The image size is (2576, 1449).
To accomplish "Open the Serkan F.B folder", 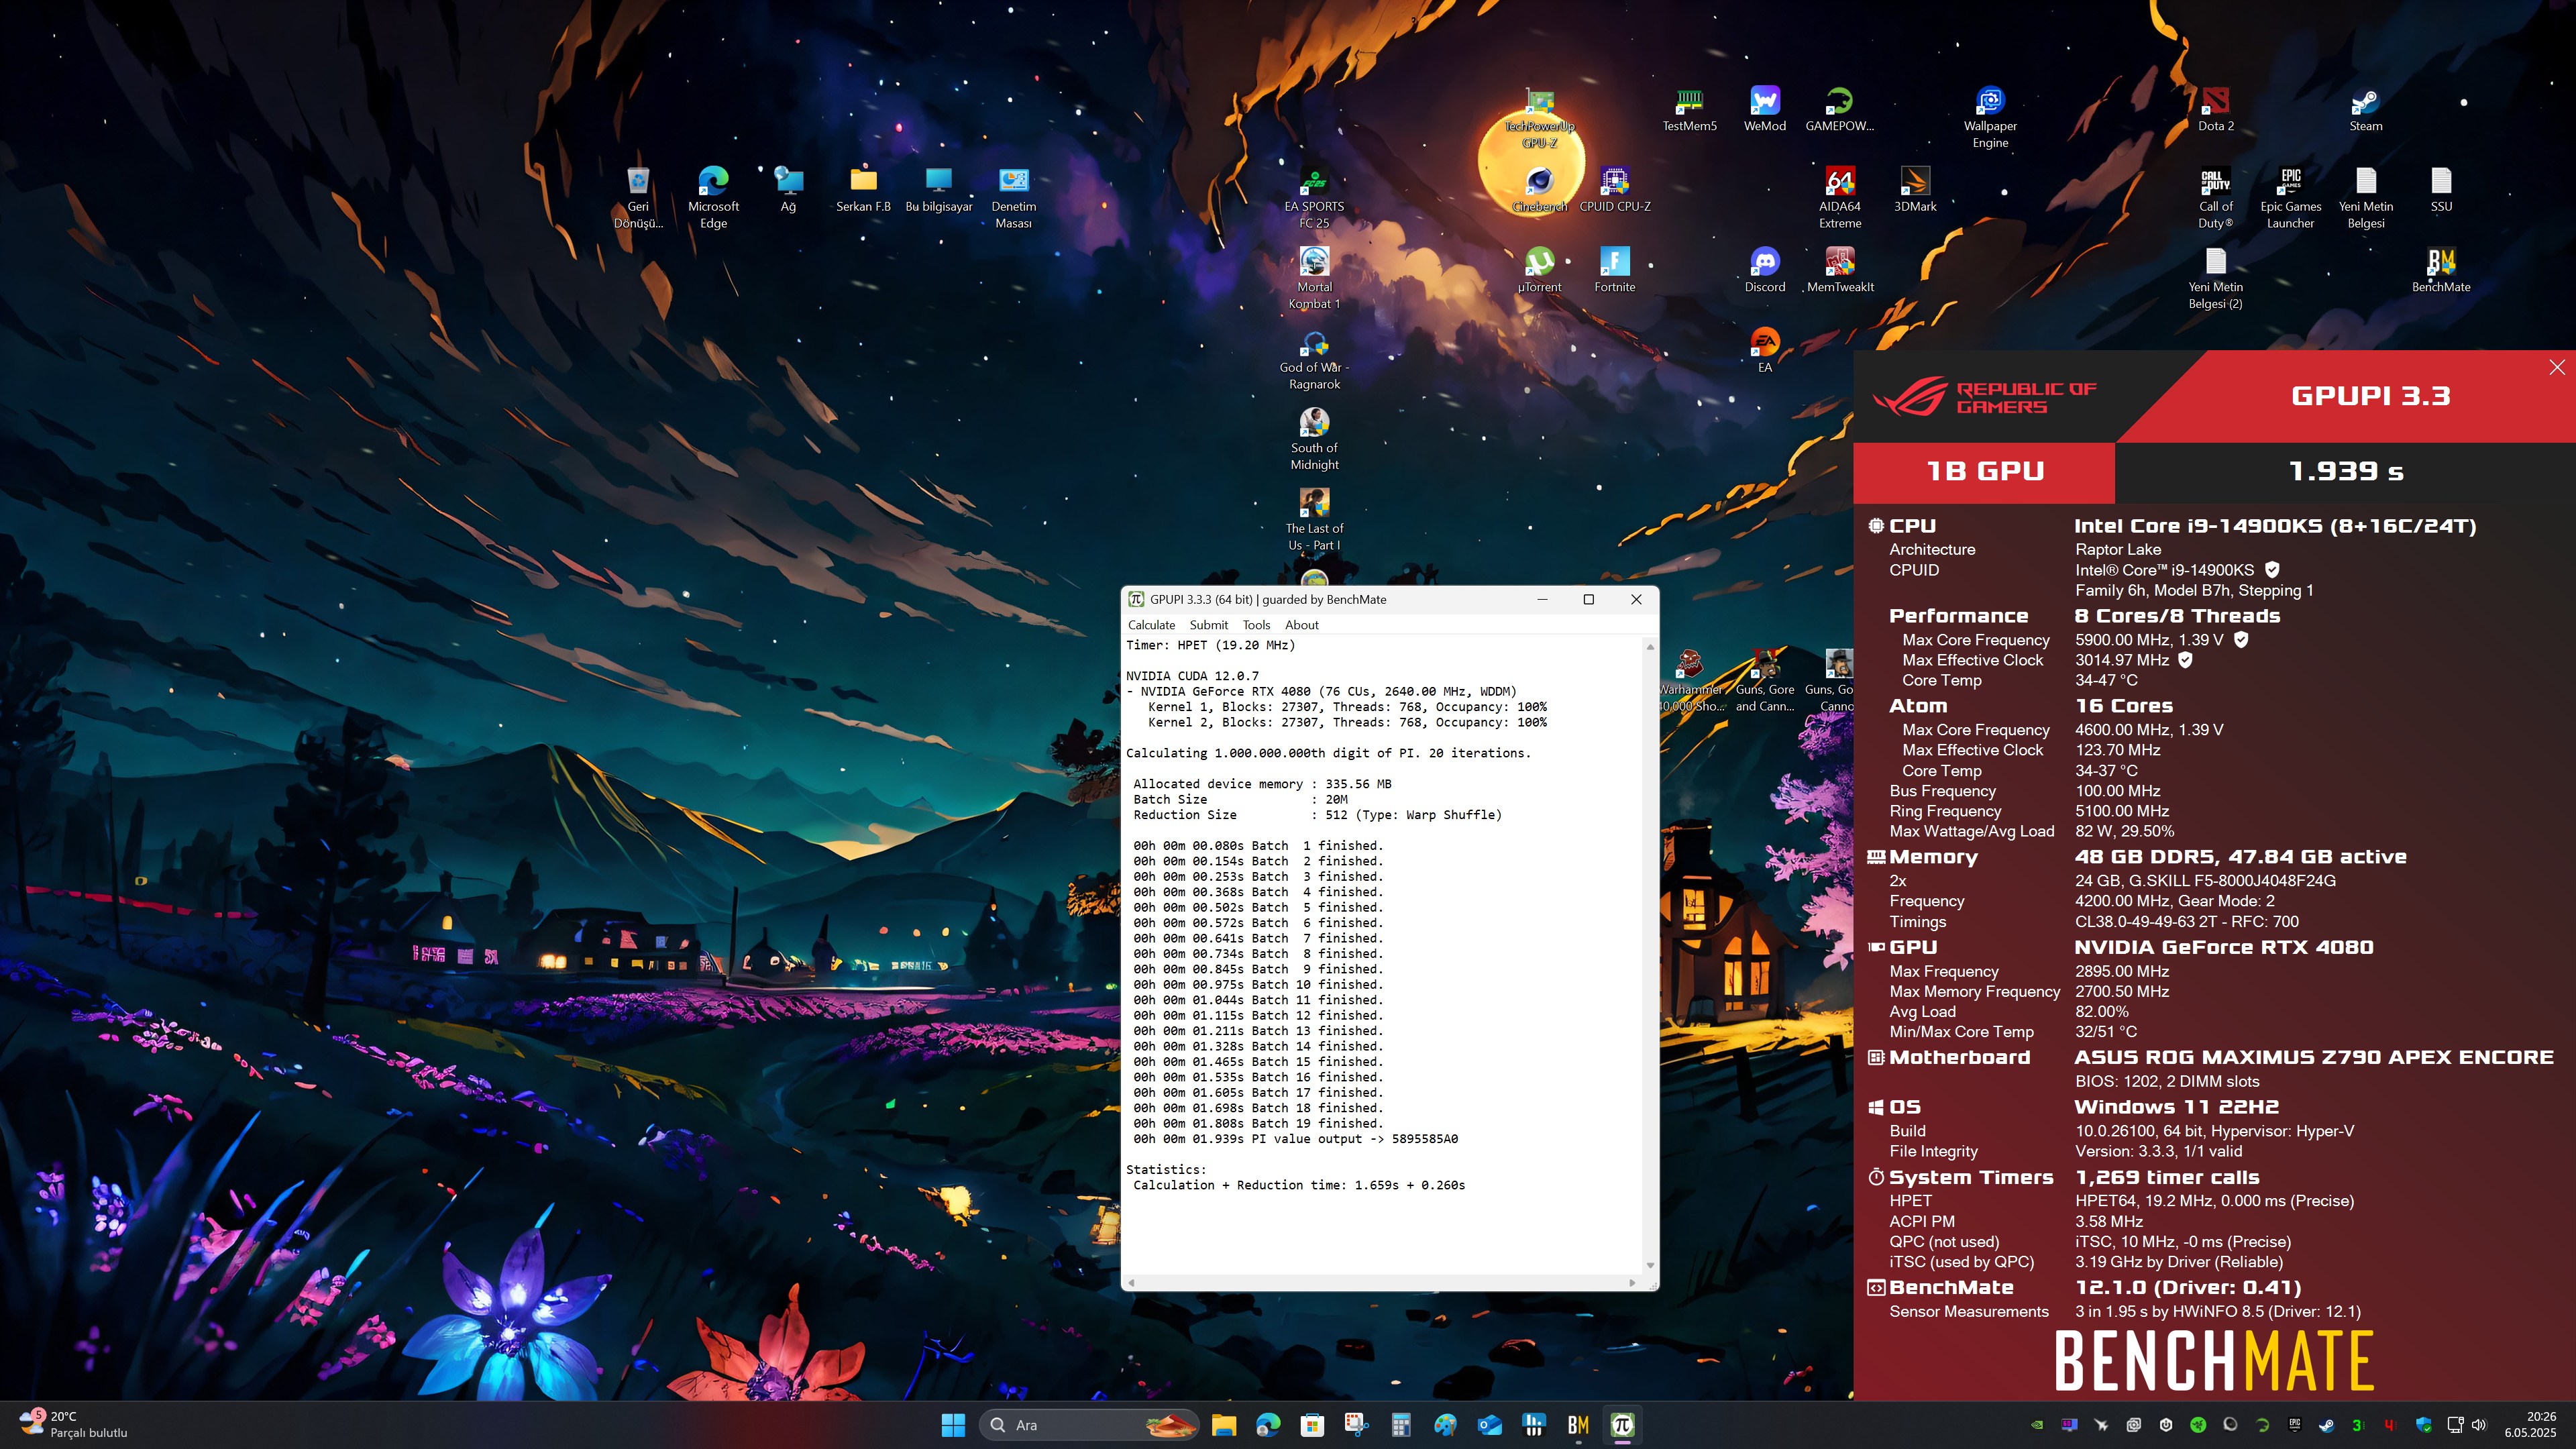I will [x=863, y=189].
